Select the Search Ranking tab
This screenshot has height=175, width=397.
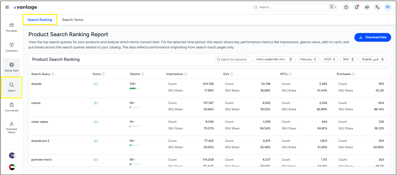[x=40, y=20]
